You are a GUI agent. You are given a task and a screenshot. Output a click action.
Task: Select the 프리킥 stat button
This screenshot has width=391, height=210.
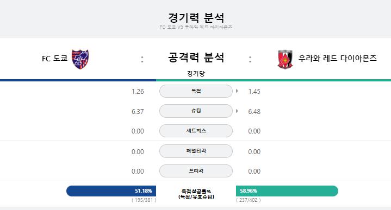pyautogui.click(x=196, y=171)
